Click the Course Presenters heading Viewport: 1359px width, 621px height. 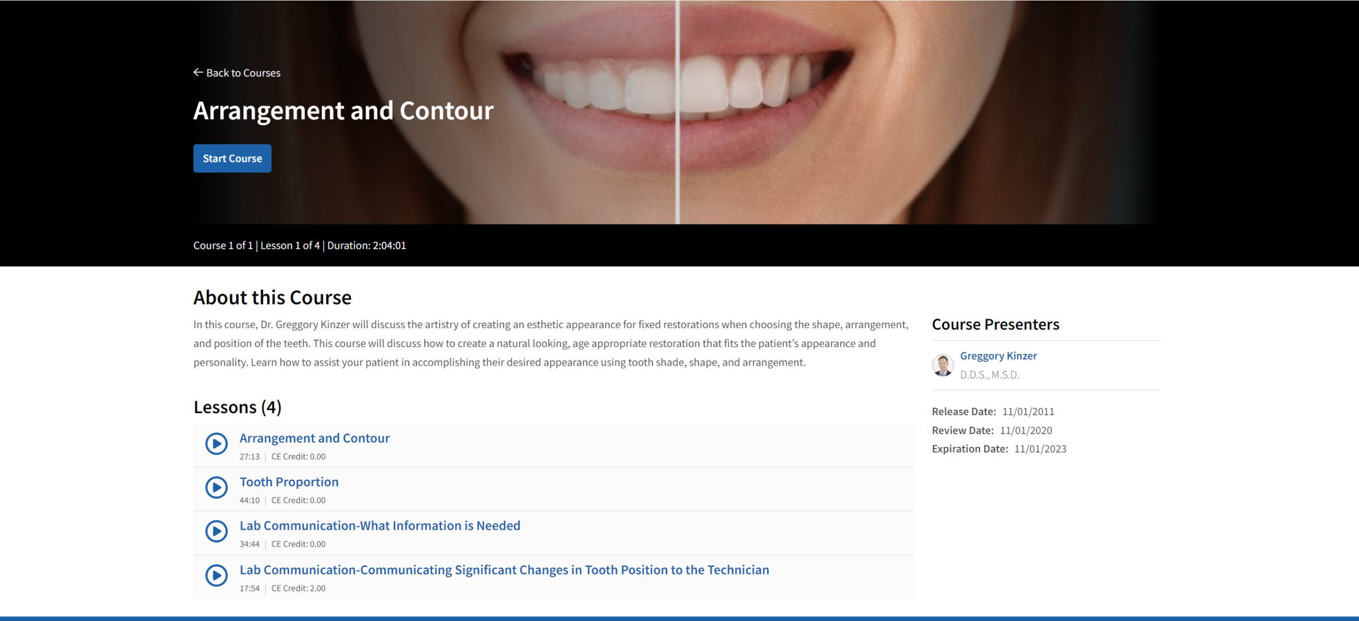pos(995,324)
